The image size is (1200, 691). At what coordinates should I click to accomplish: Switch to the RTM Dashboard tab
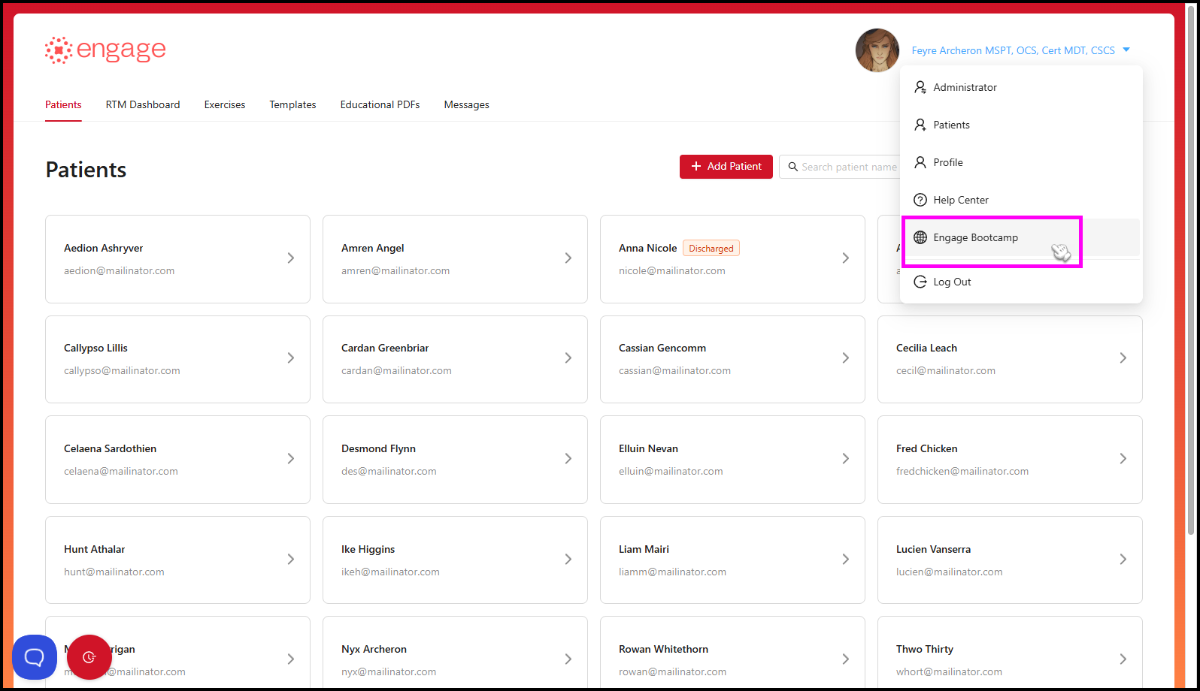[x=143, y=104]
